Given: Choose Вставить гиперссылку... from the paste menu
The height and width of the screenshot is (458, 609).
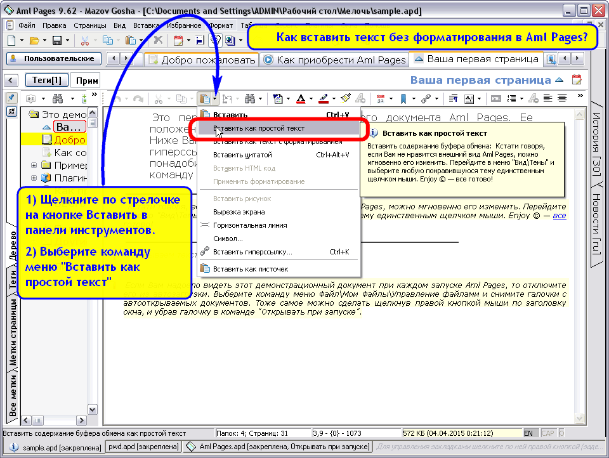Looking at the screenshot, I should [278, 252].
